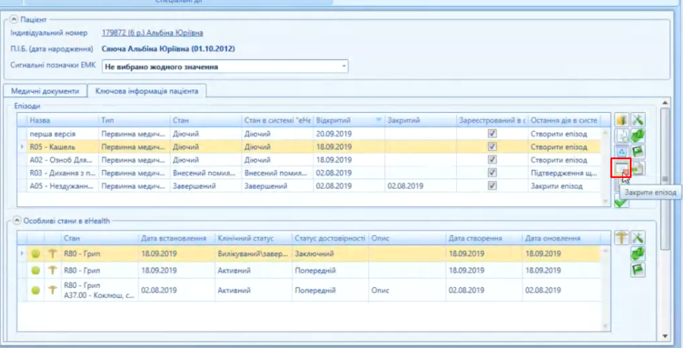The height and width of the screenshot is (348, 683).
Task: Click the green flag icon beside eHealth table
Action: 638,270
